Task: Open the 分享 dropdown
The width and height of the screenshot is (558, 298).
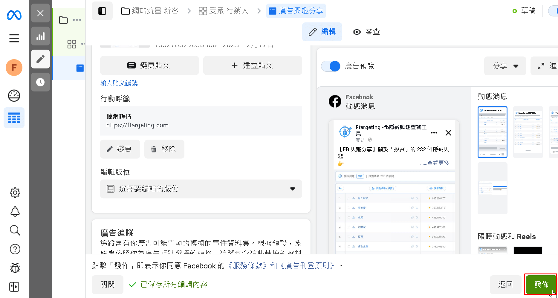Action: point(505,66)
